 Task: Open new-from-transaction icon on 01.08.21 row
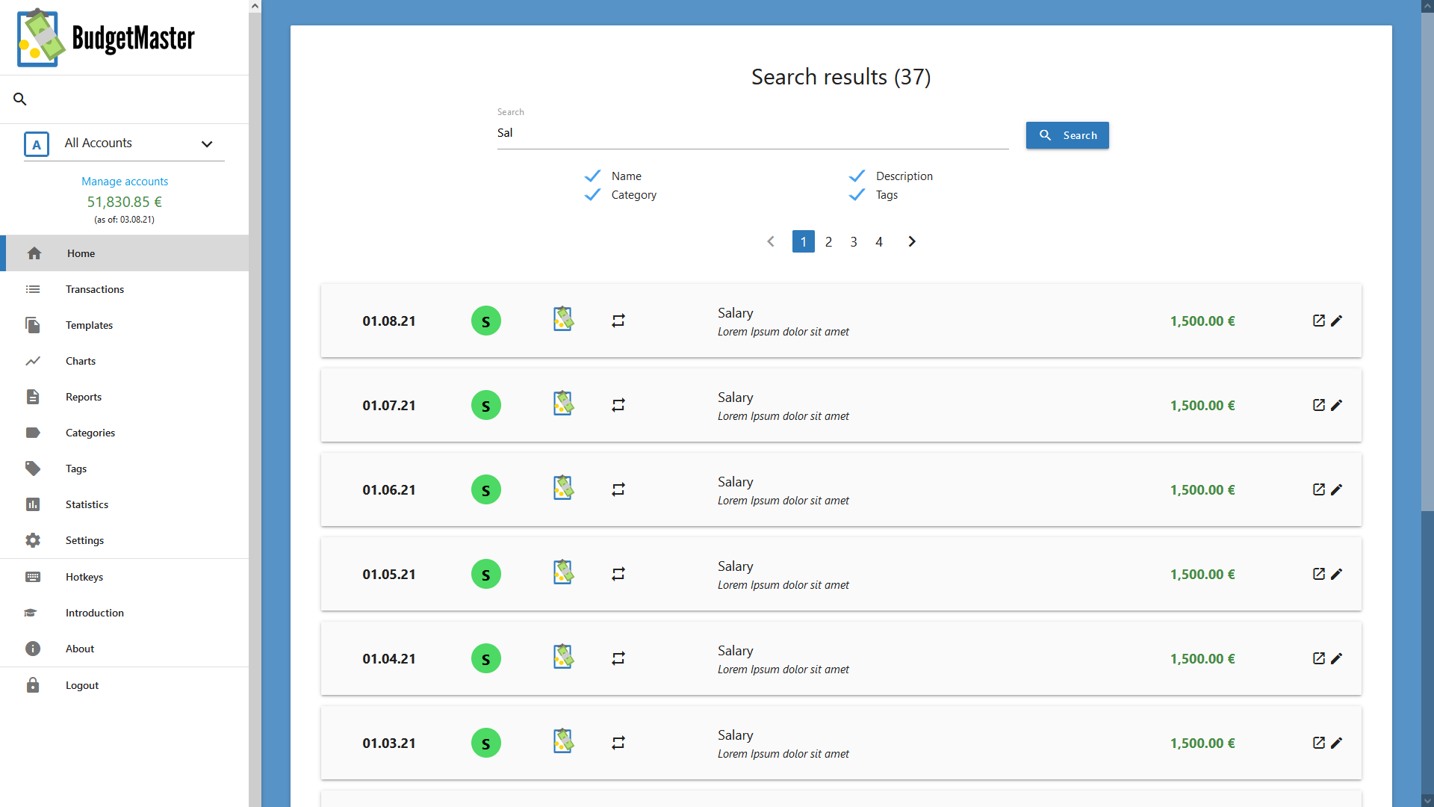(1319, 321)
